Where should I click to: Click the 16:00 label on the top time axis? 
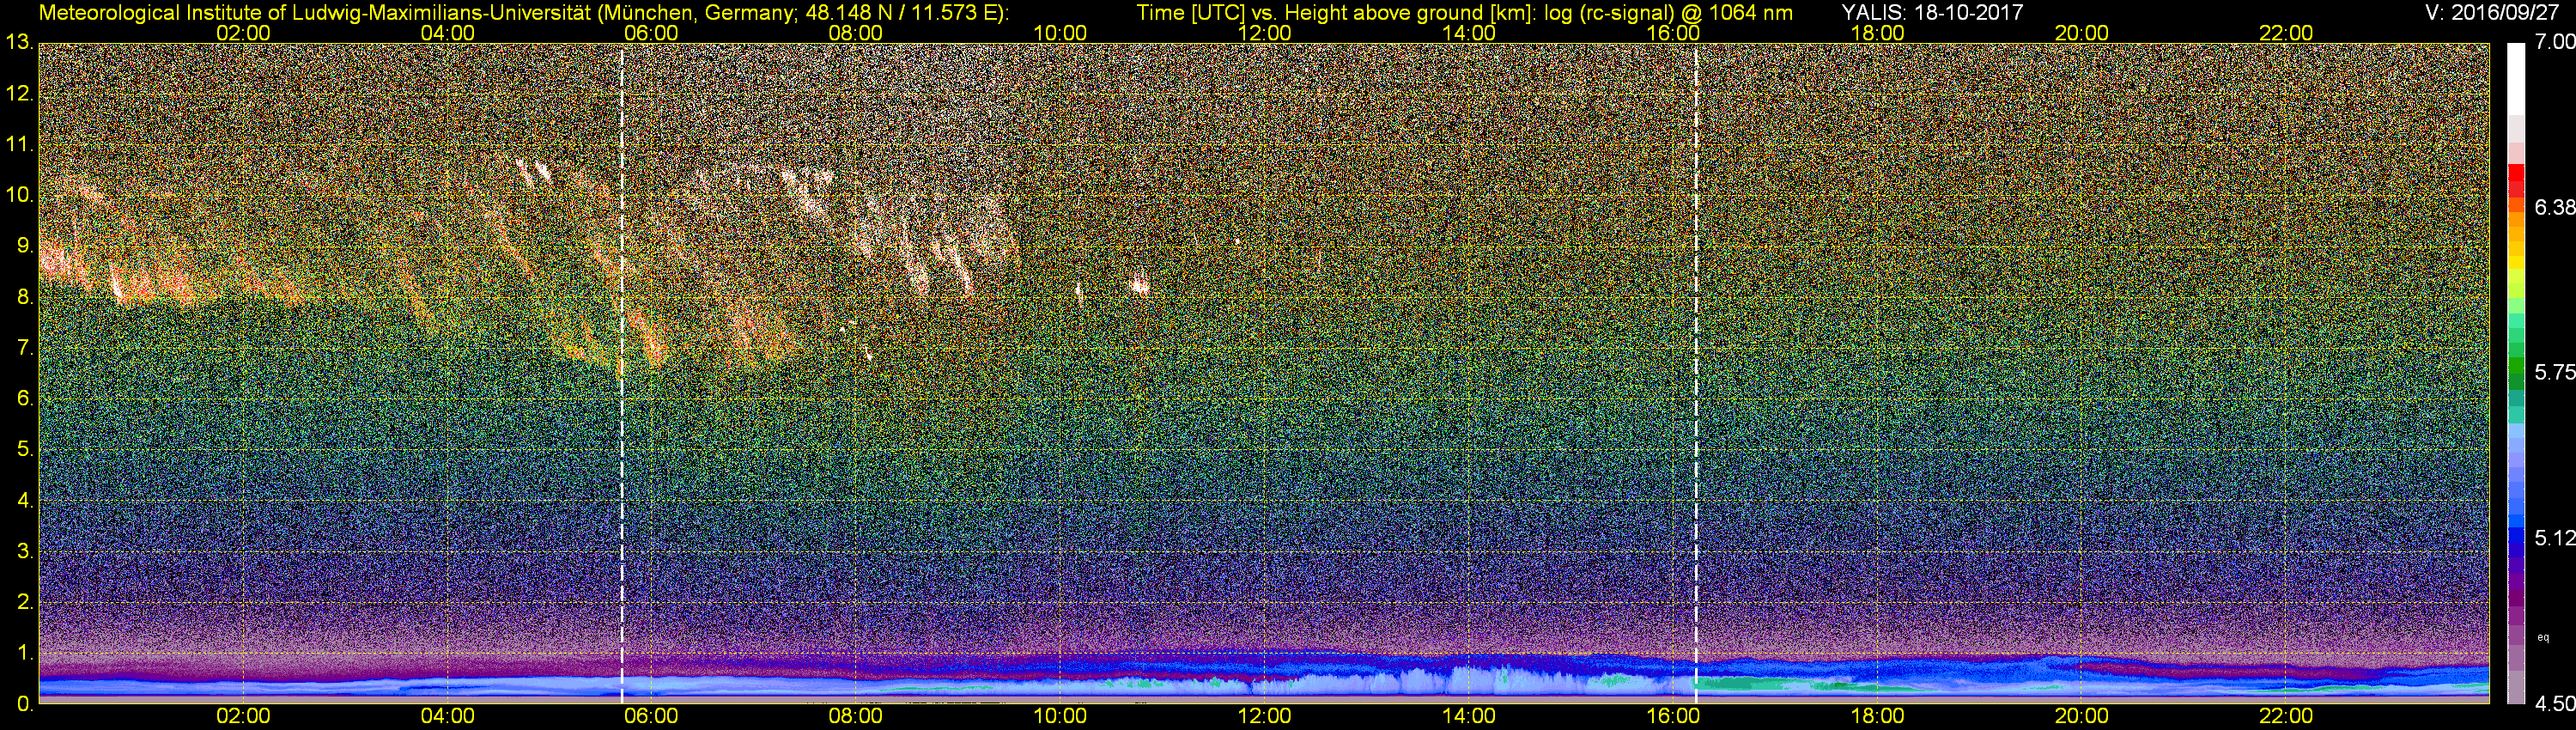click(x=1673, y=33)
